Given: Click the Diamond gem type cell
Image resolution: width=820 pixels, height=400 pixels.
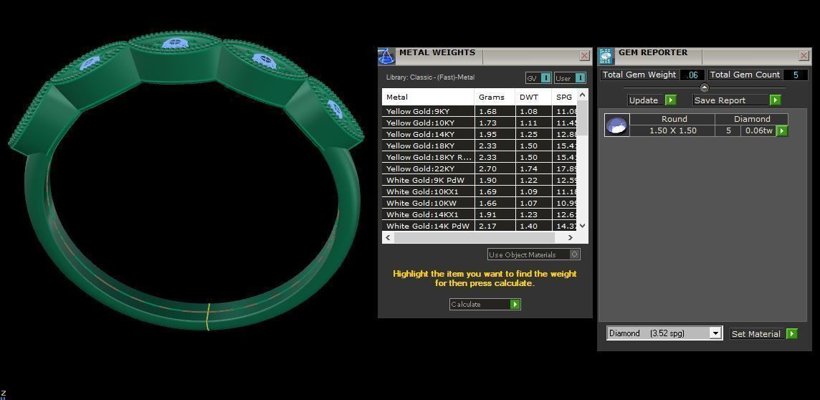Looking at the screenshot, I should click(x=752, y=119).
